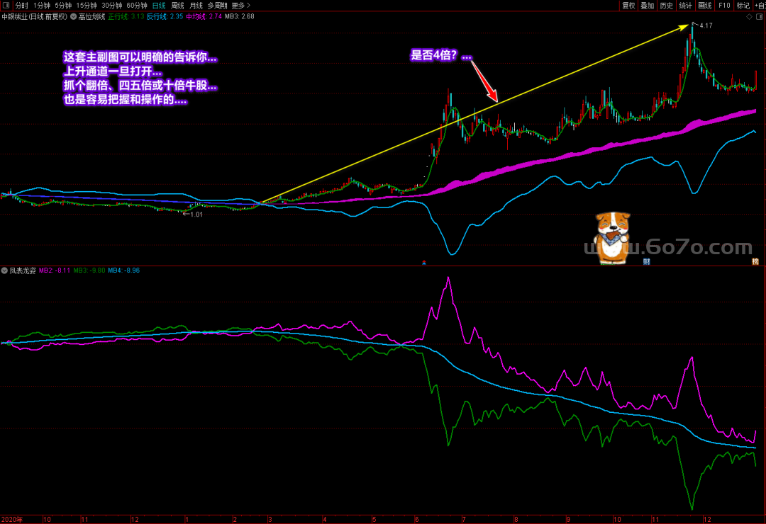This screenshot has width=766, height=524.
Task: Click the dog mascot watermark image
Action: coord(611,238)
